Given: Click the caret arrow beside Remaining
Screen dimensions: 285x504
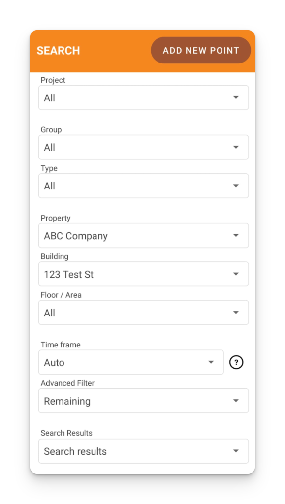Looking at the screenshot, I should point(236,401).
